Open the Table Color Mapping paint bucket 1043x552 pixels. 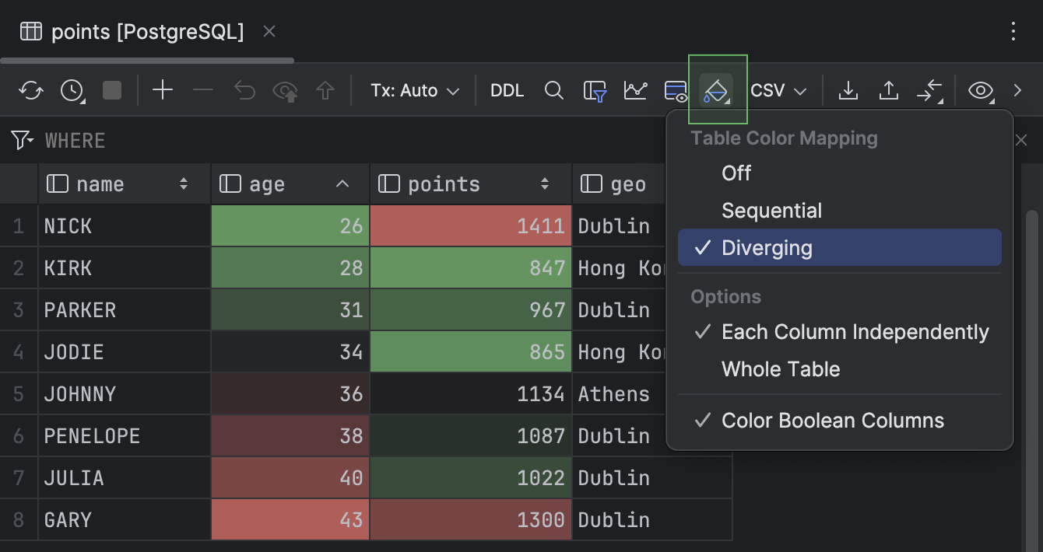[x=717, y=89]
